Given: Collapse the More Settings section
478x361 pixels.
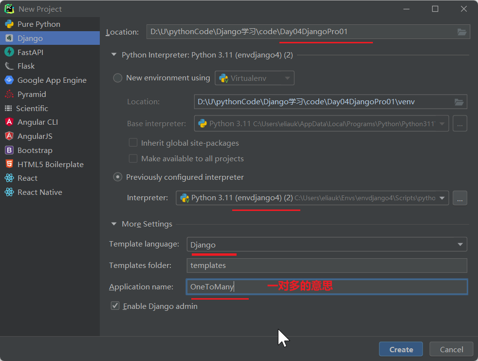Looking at the screenshot, I should [x=114, y=224].
